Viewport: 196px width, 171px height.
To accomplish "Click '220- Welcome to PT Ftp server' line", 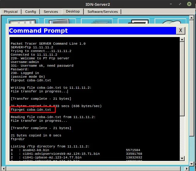I will [x=40, y=58].
